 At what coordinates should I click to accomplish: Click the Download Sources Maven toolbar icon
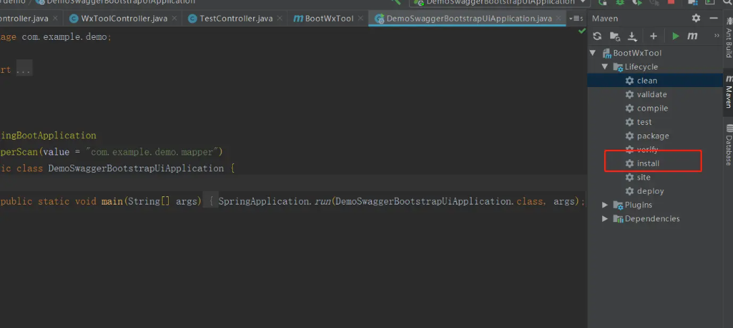[x=632, y=36]
